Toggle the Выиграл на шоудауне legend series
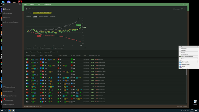199x112 pixels. (x=45, y=48)
